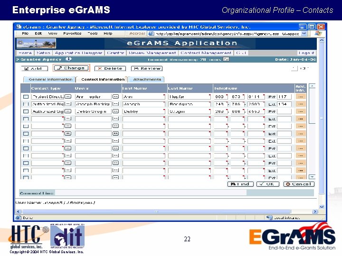Screen dimensions: 342x256
Task: Tick the checkbox for the Joseph row
Action: pos(26,104)
